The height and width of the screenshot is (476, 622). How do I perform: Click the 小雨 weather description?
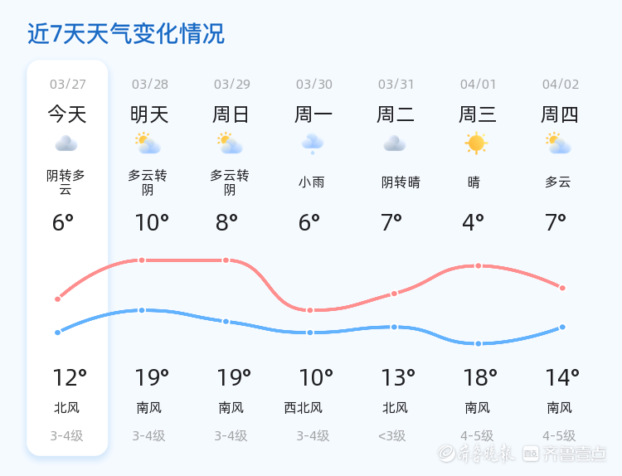[312, 182]
